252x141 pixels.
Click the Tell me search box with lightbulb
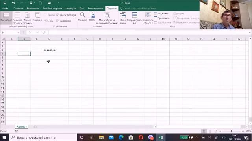[139, 9]
